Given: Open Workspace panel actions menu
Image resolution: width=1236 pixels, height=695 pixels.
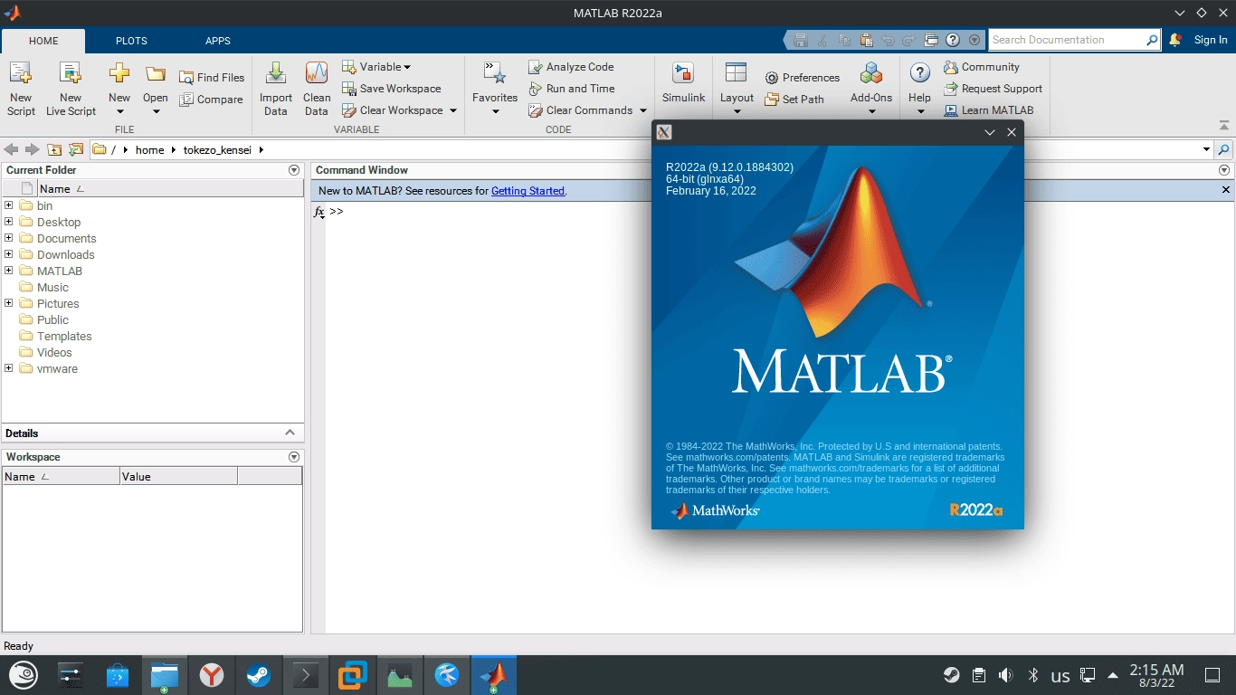Looking at the screenshot, I should 294,457.
